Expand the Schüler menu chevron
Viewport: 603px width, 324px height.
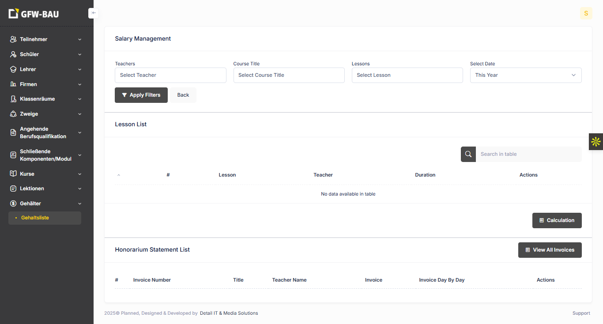click(80, 54)
